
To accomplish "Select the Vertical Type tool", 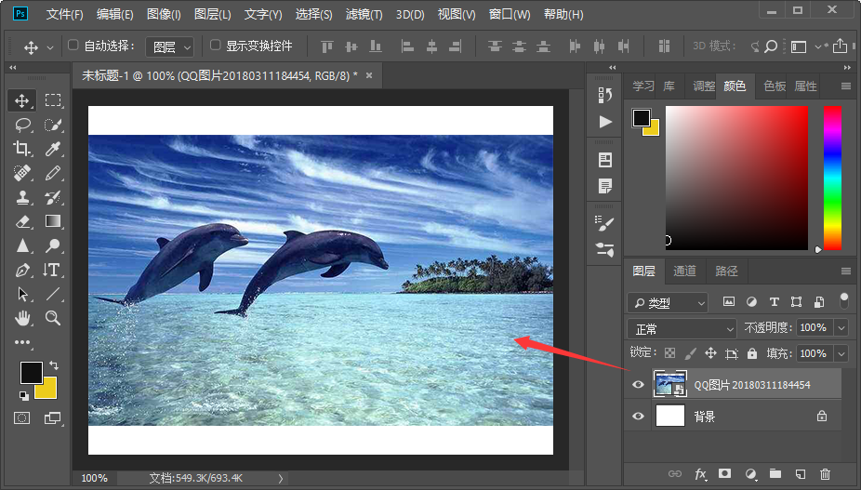I will [52, 270].
